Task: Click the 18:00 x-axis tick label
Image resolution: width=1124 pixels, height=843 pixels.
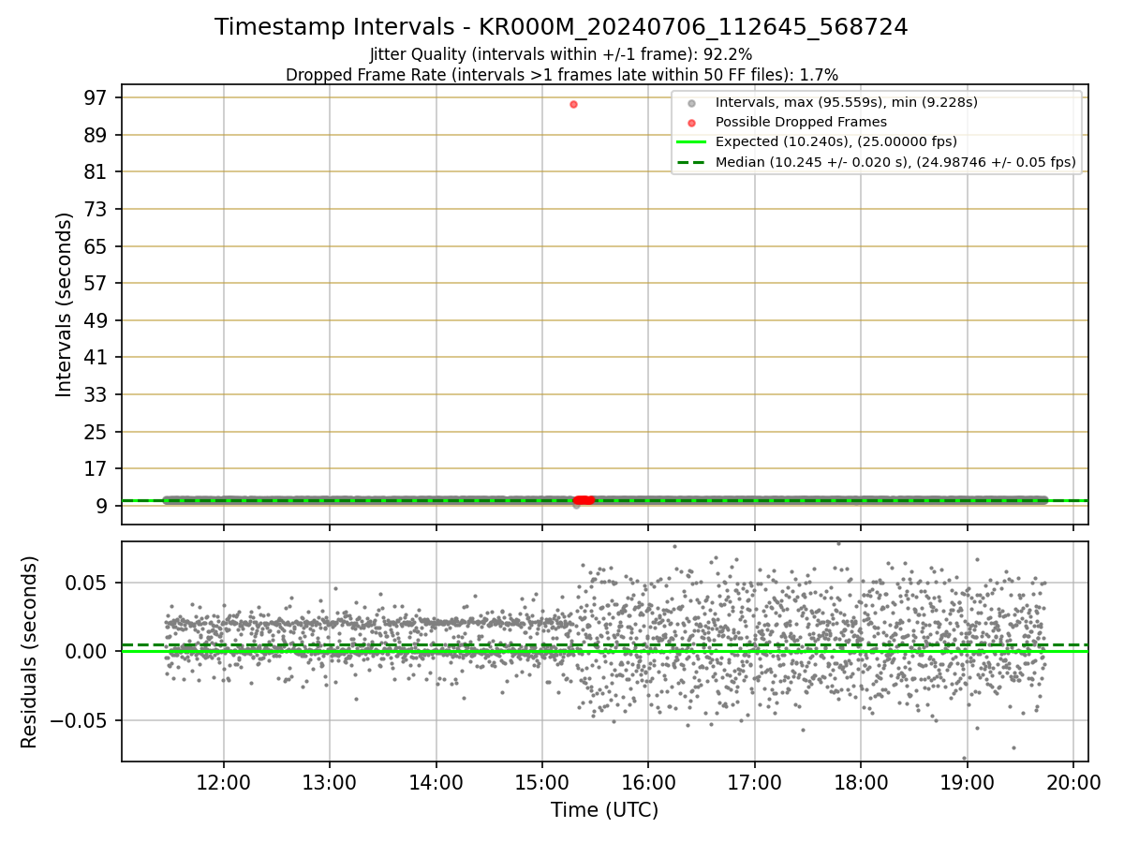Action: pos(861,781)
